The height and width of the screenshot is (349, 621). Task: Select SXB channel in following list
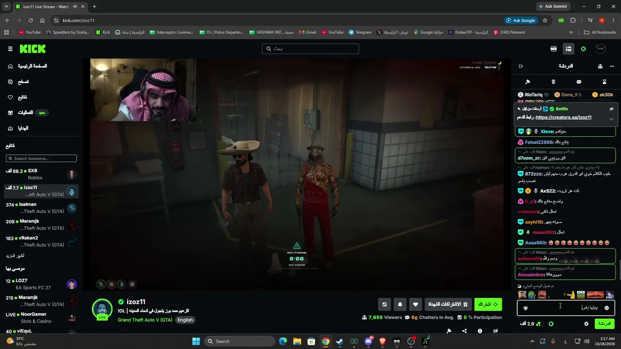coord(41,174)
